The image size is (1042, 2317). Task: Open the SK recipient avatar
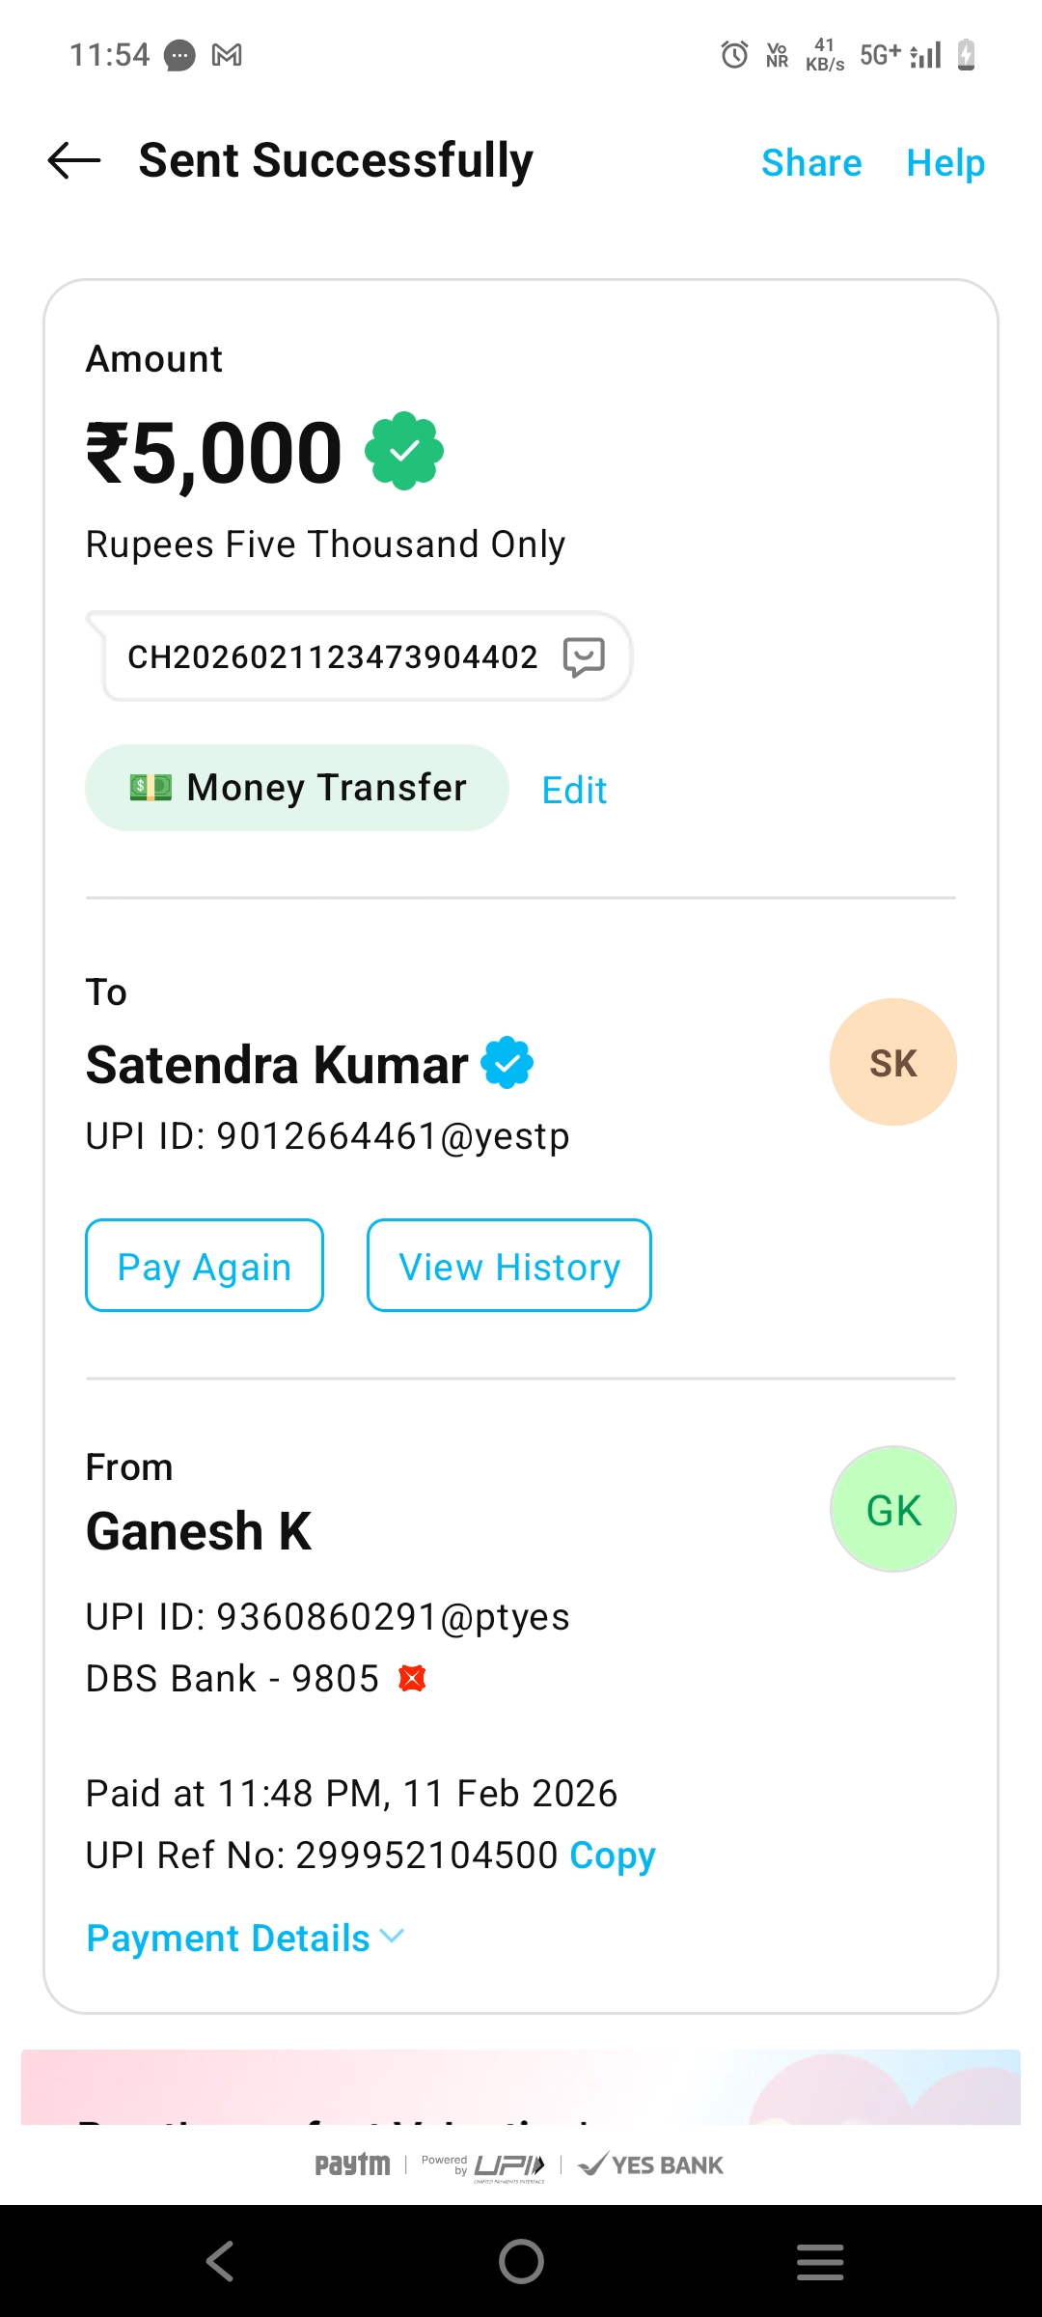(x=892, y=1062)
